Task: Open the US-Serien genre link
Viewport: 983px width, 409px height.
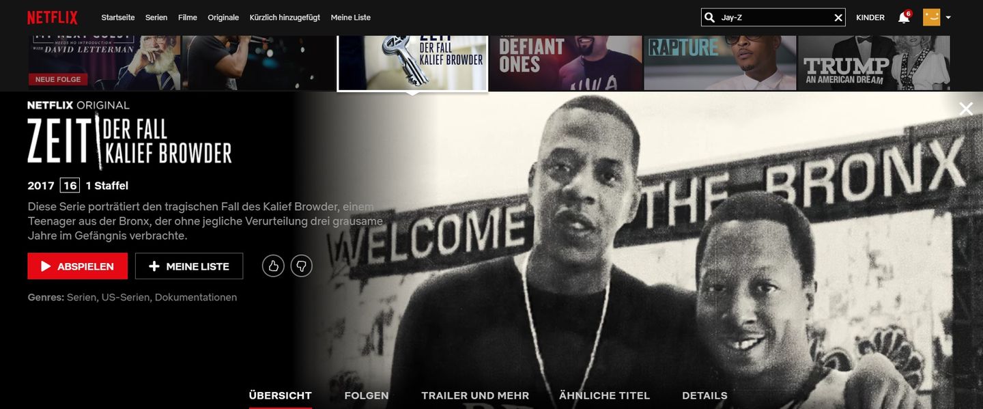Action: pyautogui.click(x=126, y=298)
